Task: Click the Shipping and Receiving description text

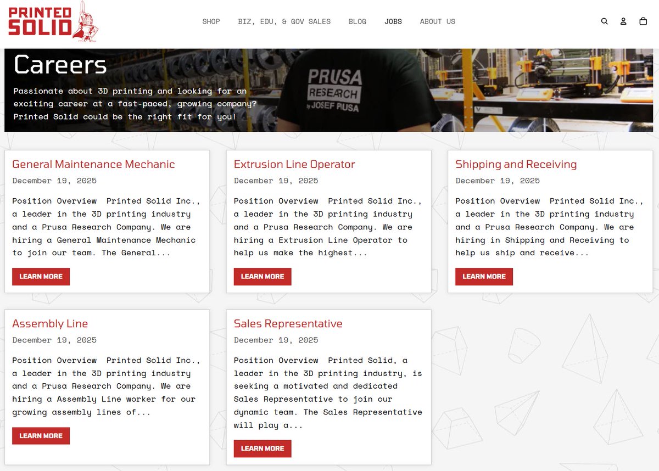Action: point(549,227)
